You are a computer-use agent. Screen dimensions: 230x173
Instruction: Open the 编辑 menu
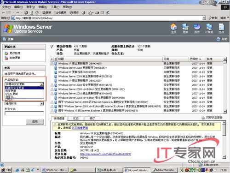[x=18, y=7]
